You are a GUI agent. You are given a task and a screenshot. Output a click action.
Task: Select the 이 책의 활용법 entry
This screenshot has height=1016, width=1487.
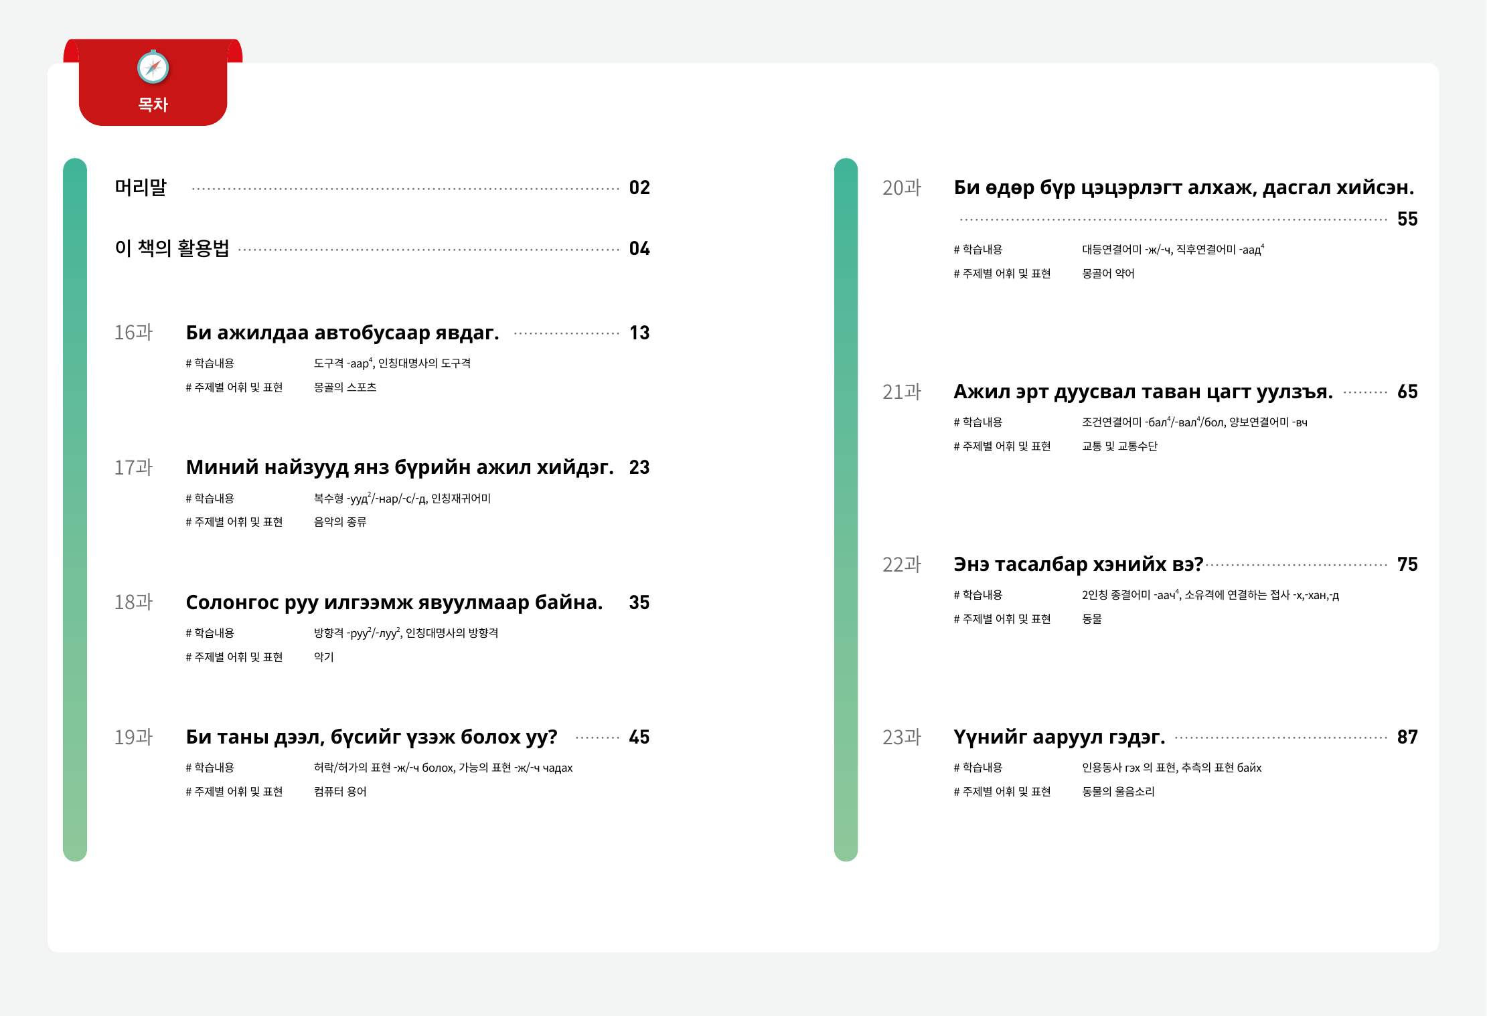point(172,248)
